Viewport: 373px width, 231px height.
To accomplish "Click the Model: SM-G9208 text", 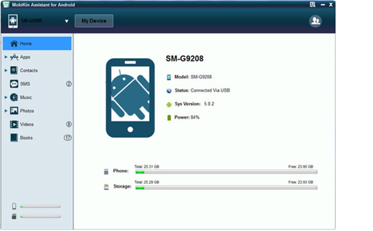I will [x=193, y=77].
